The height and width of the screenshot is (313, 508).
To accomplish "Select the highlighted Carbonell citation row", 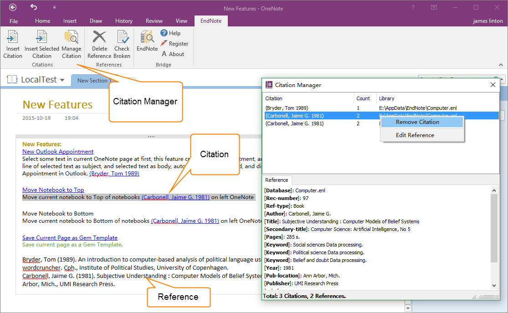I will click(x=381, y=116).
